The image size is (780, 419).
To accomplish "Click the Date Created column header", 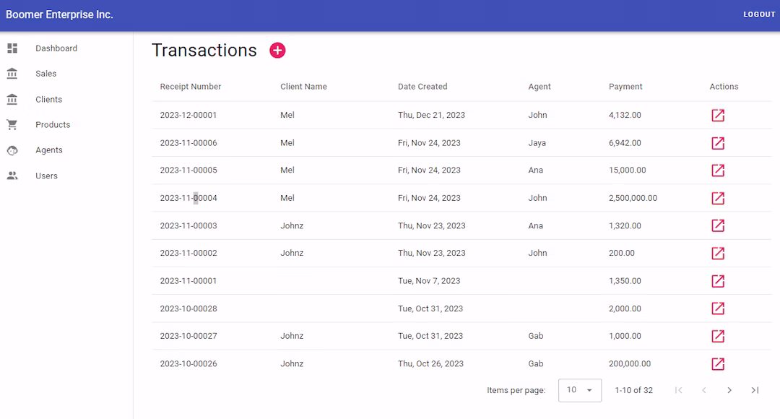I will pyautogui.click(x=422, y=87).
